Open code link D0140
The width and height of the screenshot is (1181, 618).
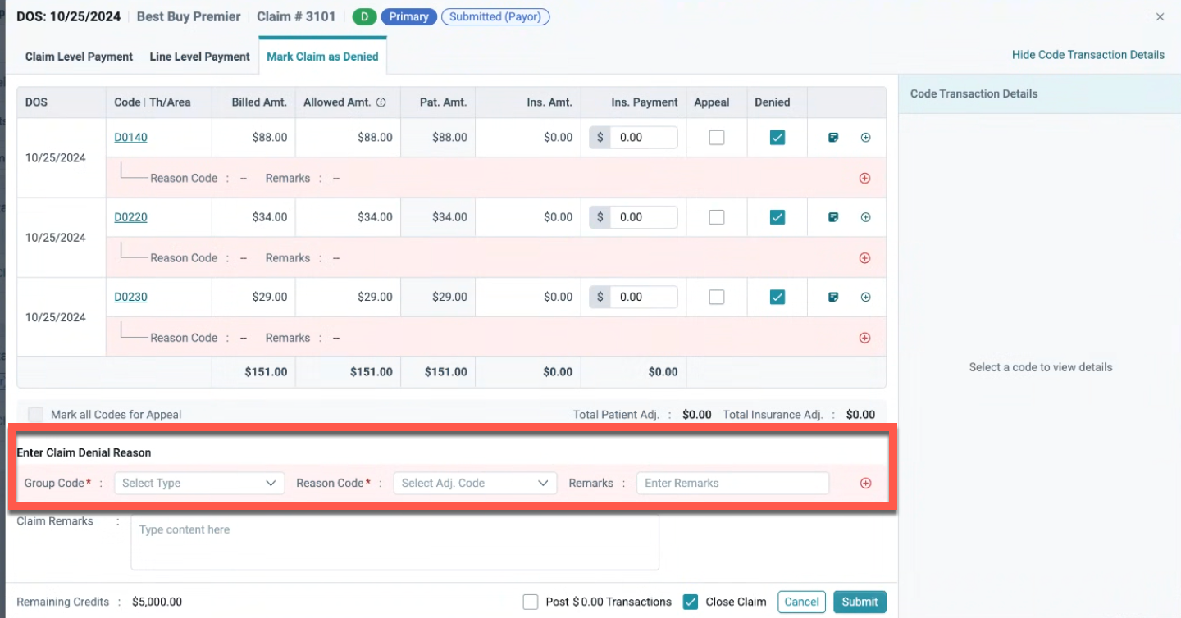tap(130, 138)
